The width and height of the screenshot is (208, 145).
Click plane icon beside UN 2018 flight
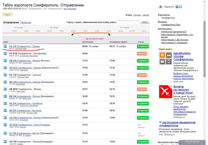[5, 89]
